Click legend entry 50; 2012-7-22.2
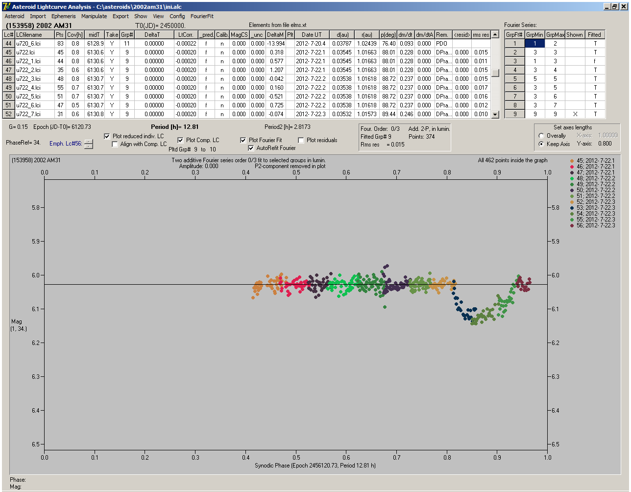The height and width of the screenshot is (492, 631). (593, 190)
